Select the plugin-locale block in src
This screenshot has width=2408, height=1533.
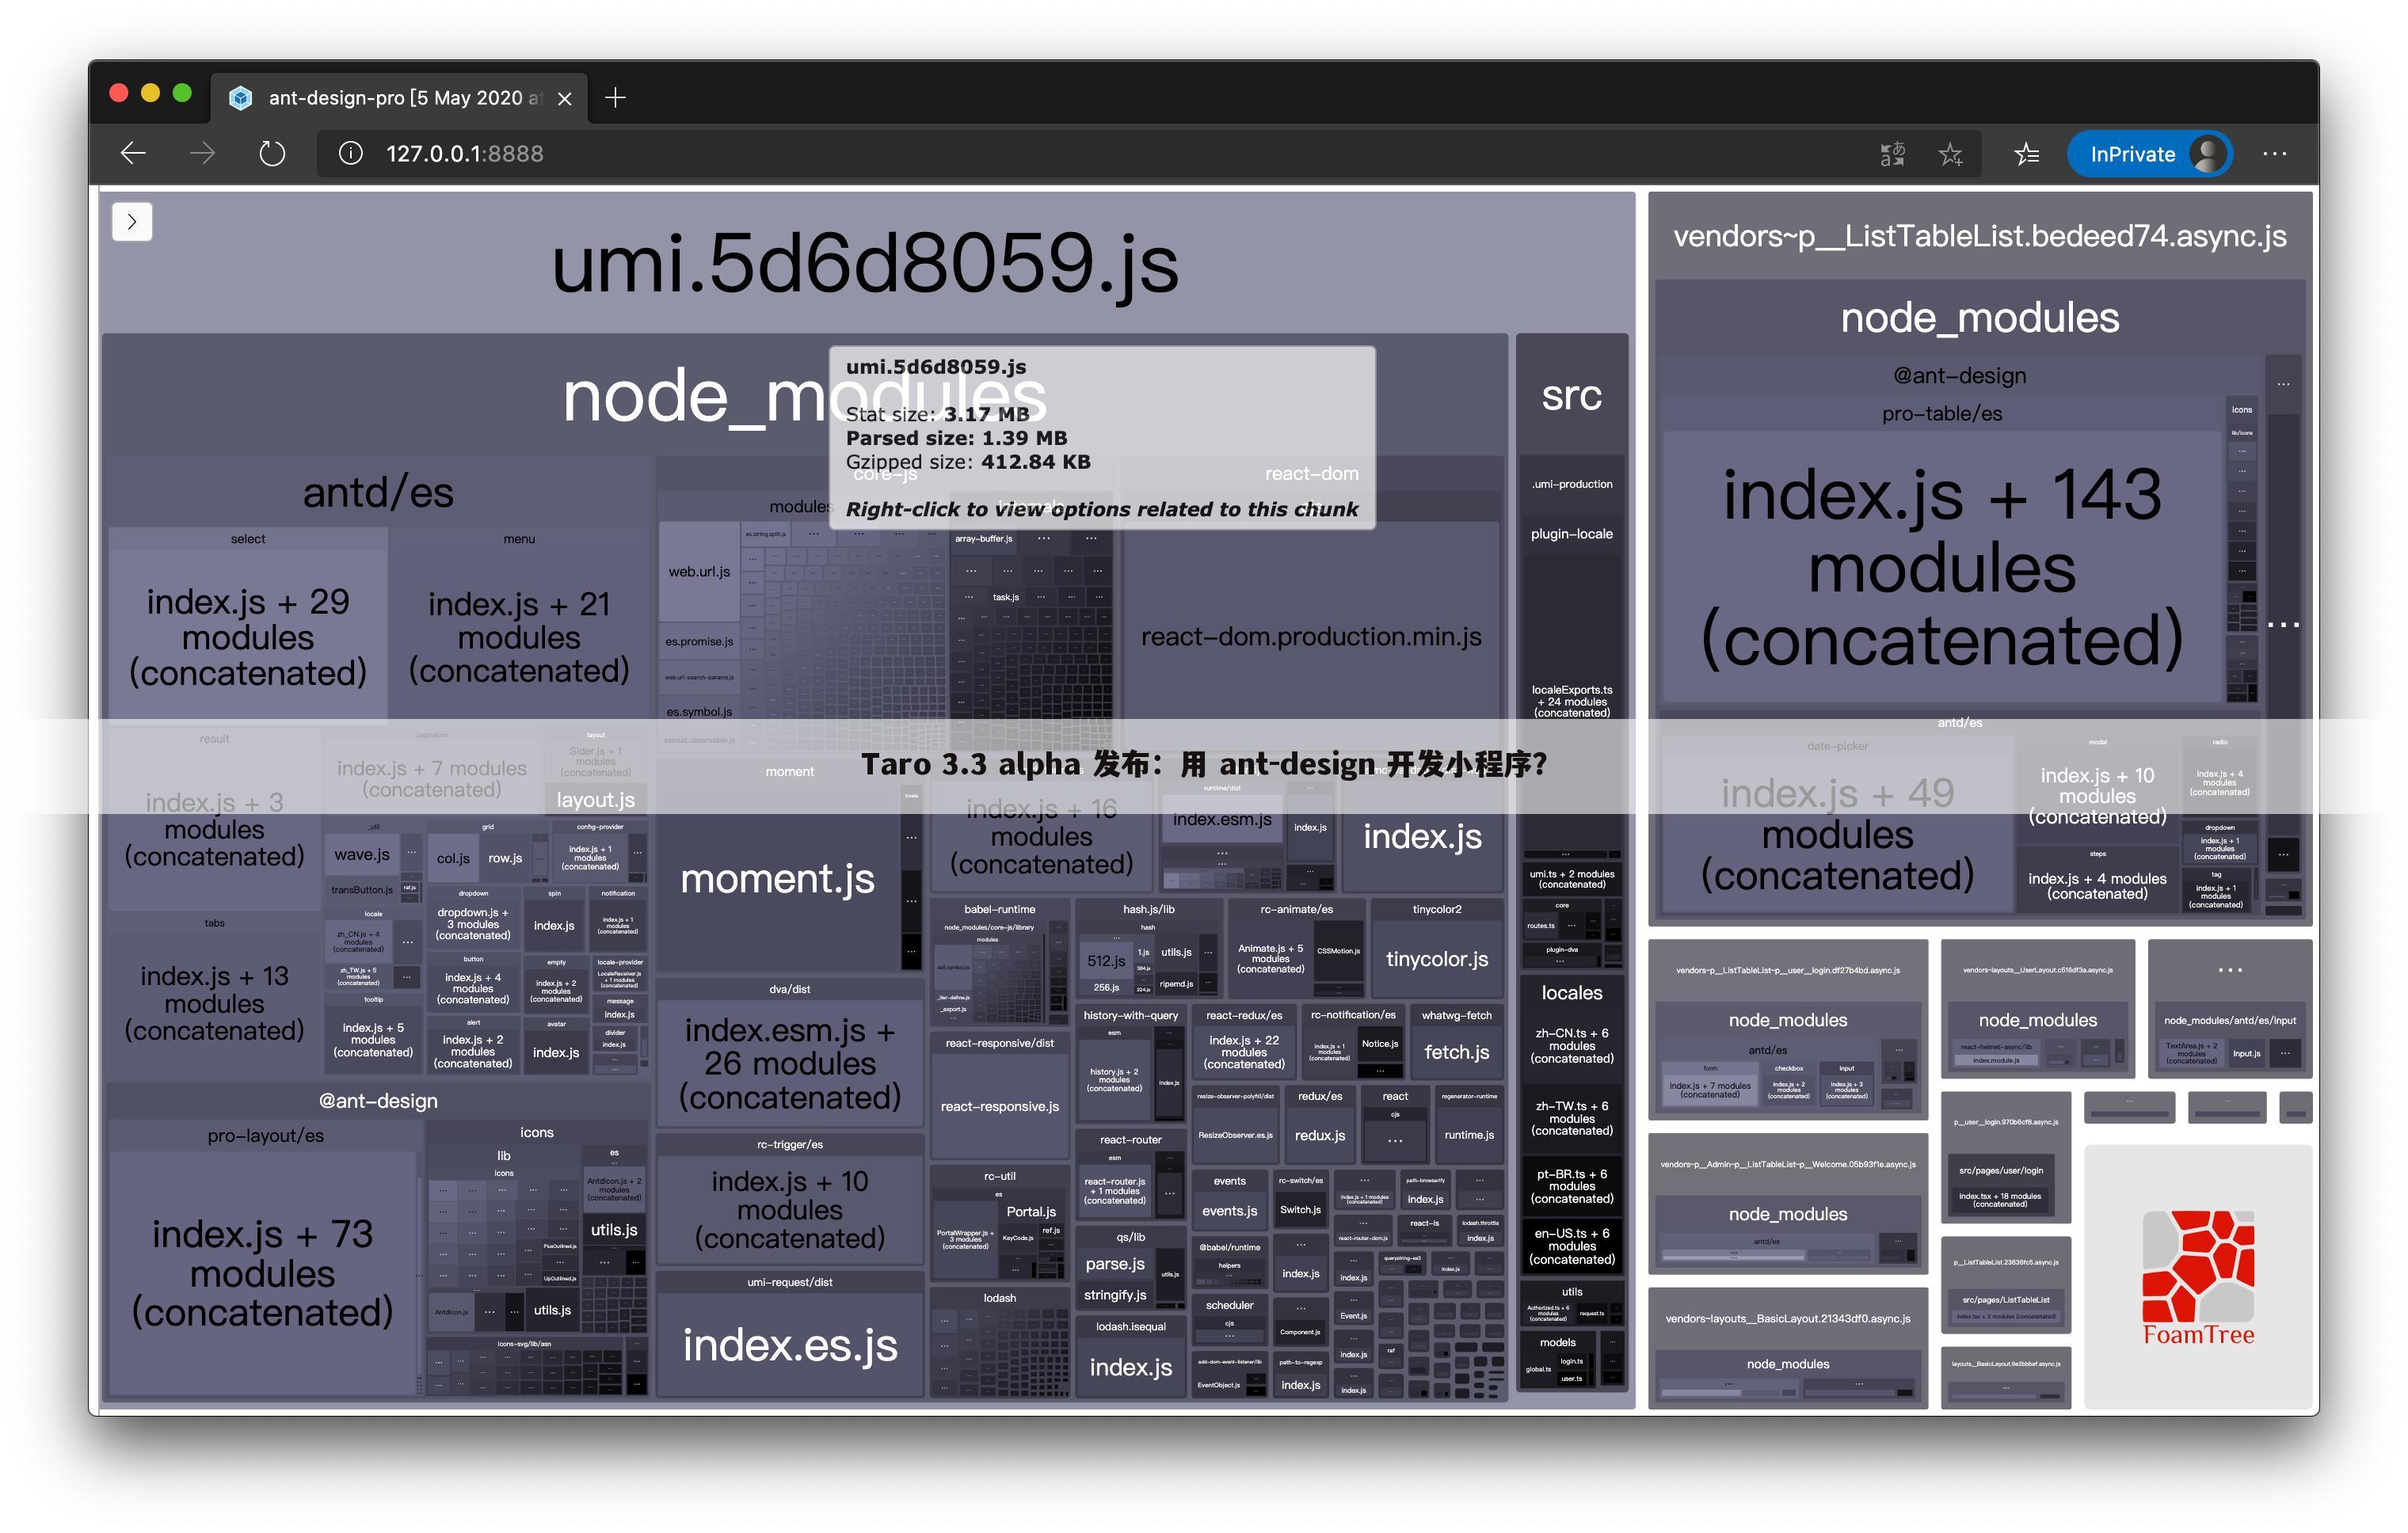coord(1571,534)
